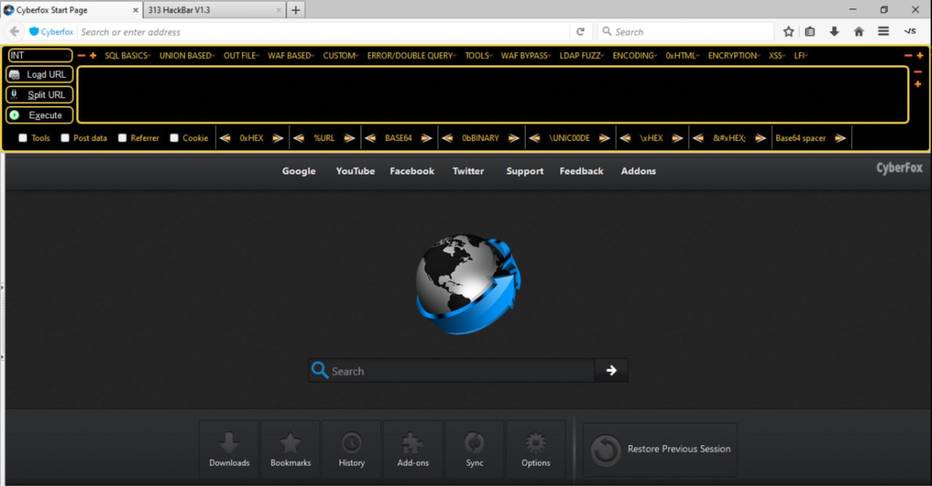The image size is (932, 486).
Task: Click the address bar
Action: pos(323,31)
